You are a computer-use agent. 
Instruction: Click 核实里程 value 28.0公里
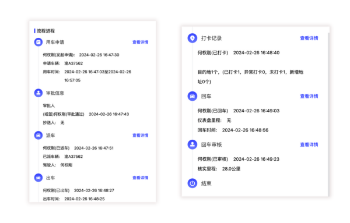[x=231, y=169]
